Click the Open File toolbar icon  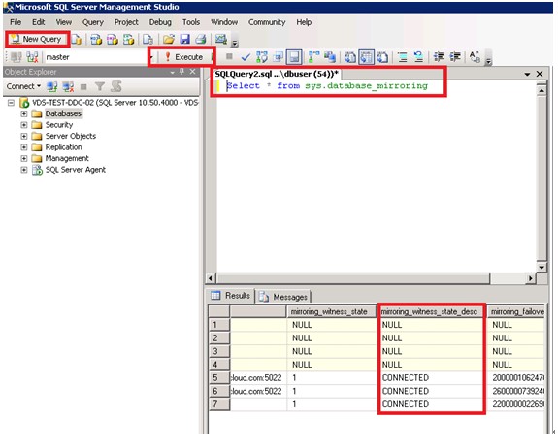click(169, 39)
